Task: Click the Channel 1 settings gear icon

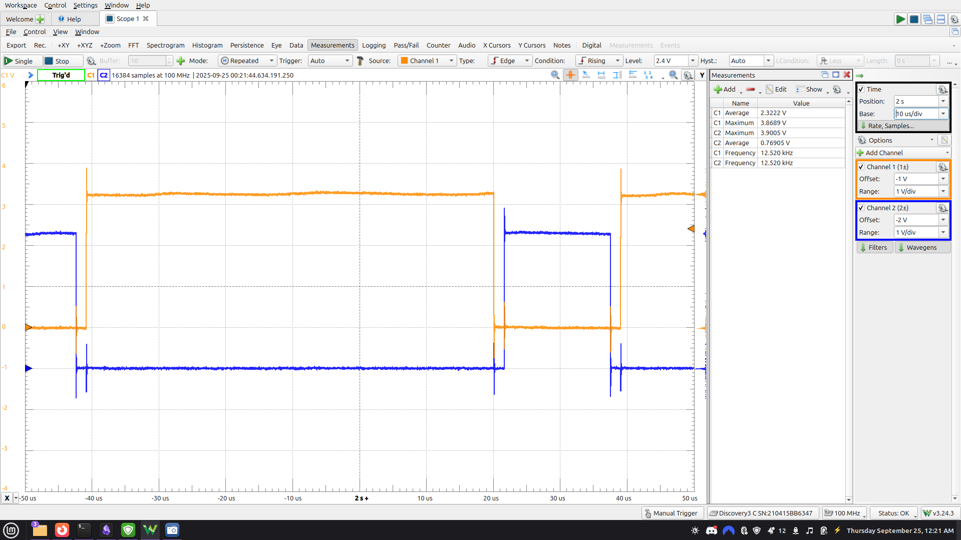Action: point(942,167)
